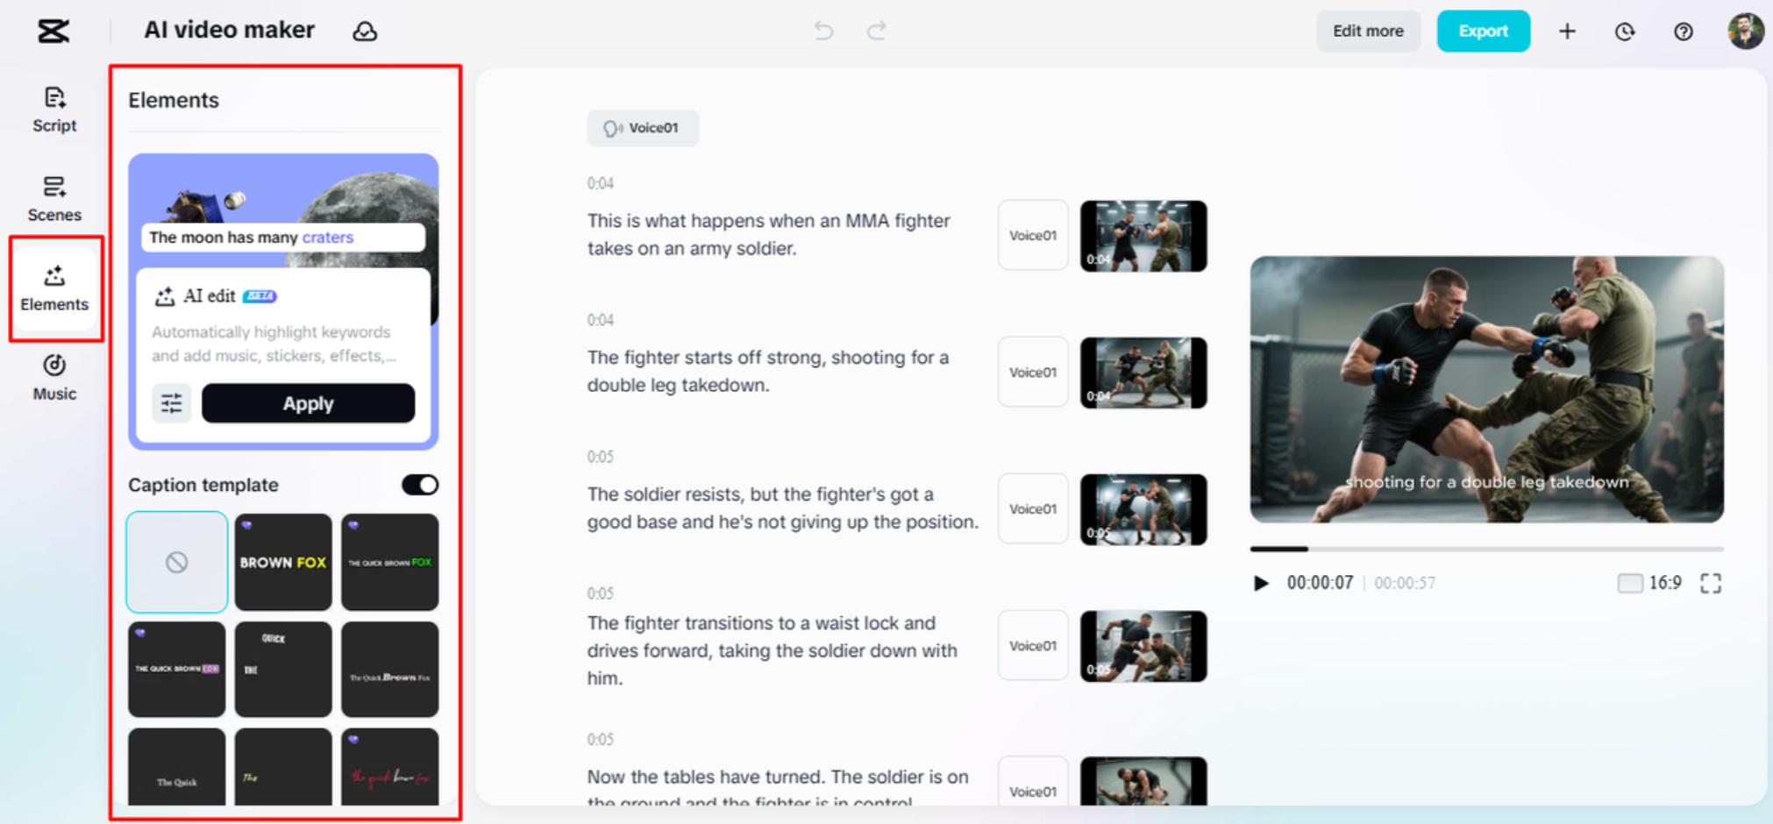Open the user profile avatar

pyautogui.click(x=1745, y=31)
